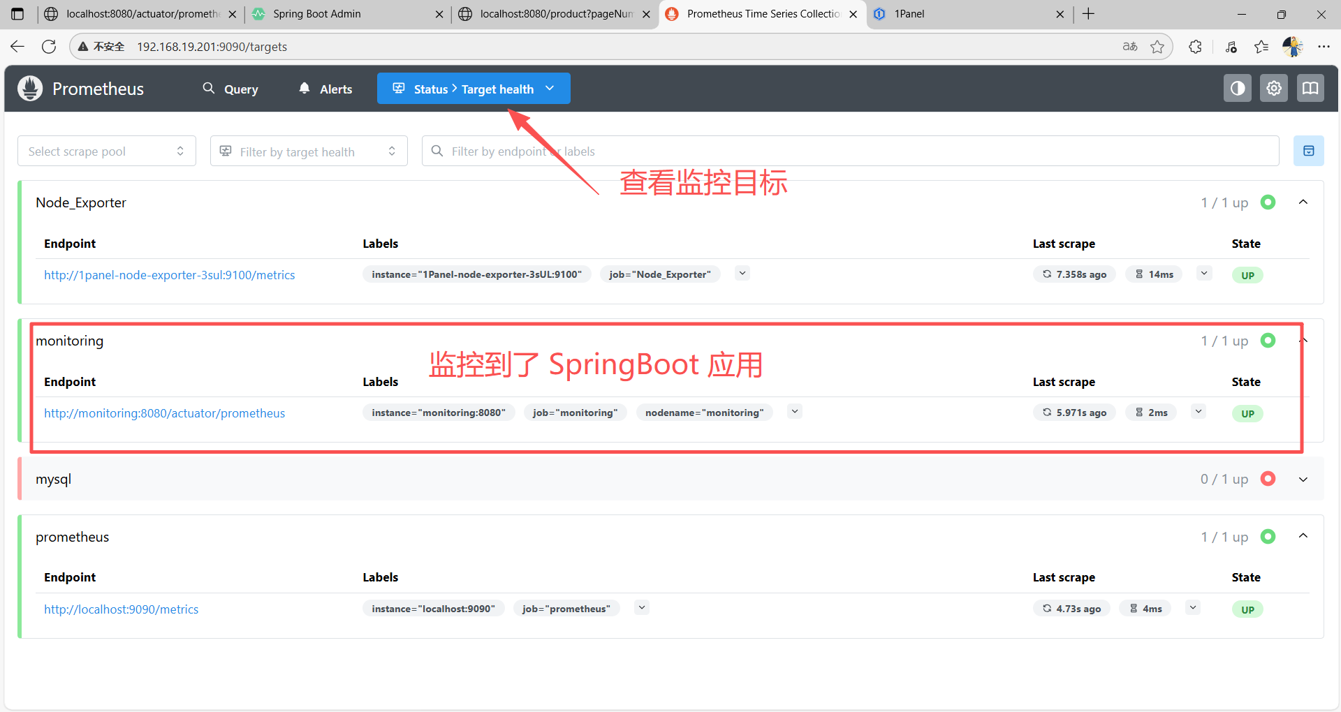The height and width of the screenshot is (712, 1341).
Task: Toggle the dark/light theme button
Action: (x=1237, y=89)
